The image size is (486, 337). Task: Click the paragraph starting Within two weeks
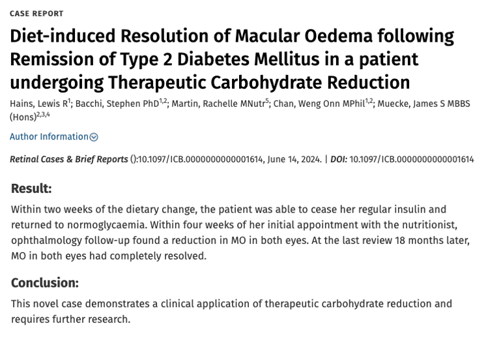[x=240, y=233]
